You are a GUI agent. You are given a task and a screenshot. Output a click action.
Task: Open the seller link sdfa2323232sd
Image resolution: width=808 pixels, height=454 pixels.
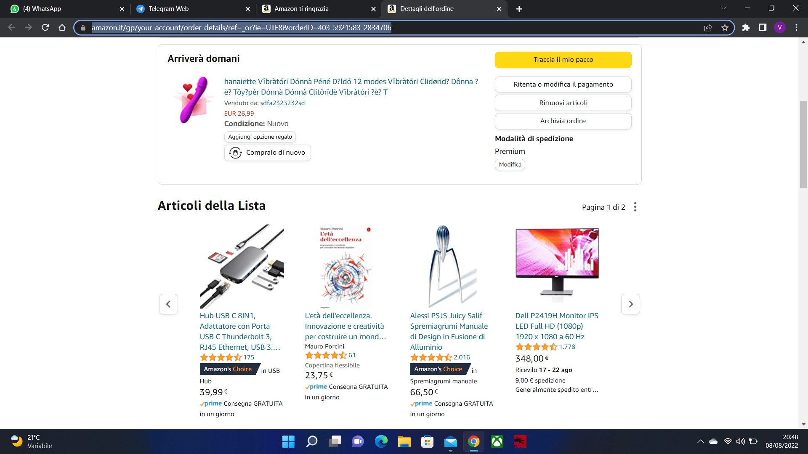[282, 103]
